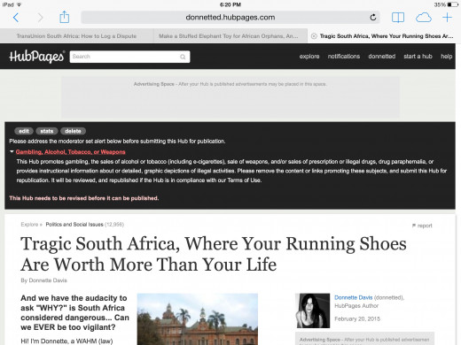This screenshot has height=345, width=461.
Task: Switch to TransUnion South Africa tab
Action: [76, 36]
